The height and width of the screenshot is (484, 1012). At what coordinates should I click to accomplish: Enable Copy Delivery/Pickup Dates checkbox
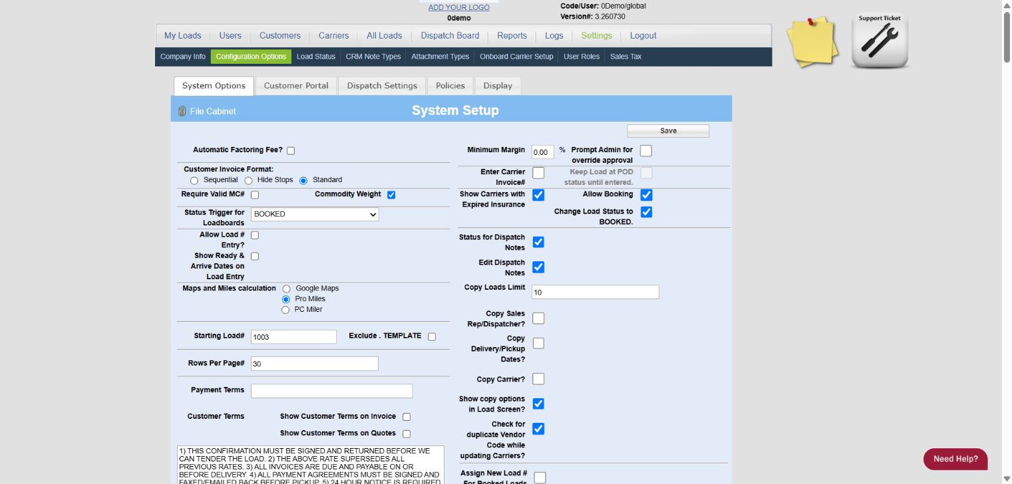(538, 343)
